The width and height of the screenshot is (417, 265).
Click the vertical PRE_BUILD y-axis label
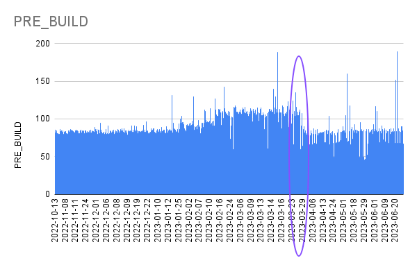coord(18,145)
